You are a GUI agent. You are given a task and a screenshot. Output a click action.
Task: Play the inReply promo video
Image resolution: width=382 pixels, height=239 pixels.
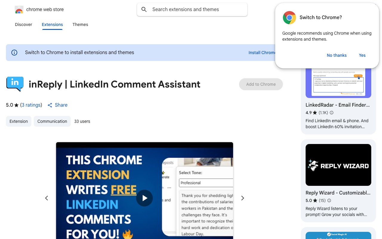tap(144, 198)
